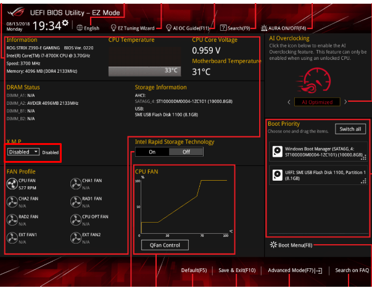
Task: Load Default(F5) settings
Action: (x=194, y=271)
